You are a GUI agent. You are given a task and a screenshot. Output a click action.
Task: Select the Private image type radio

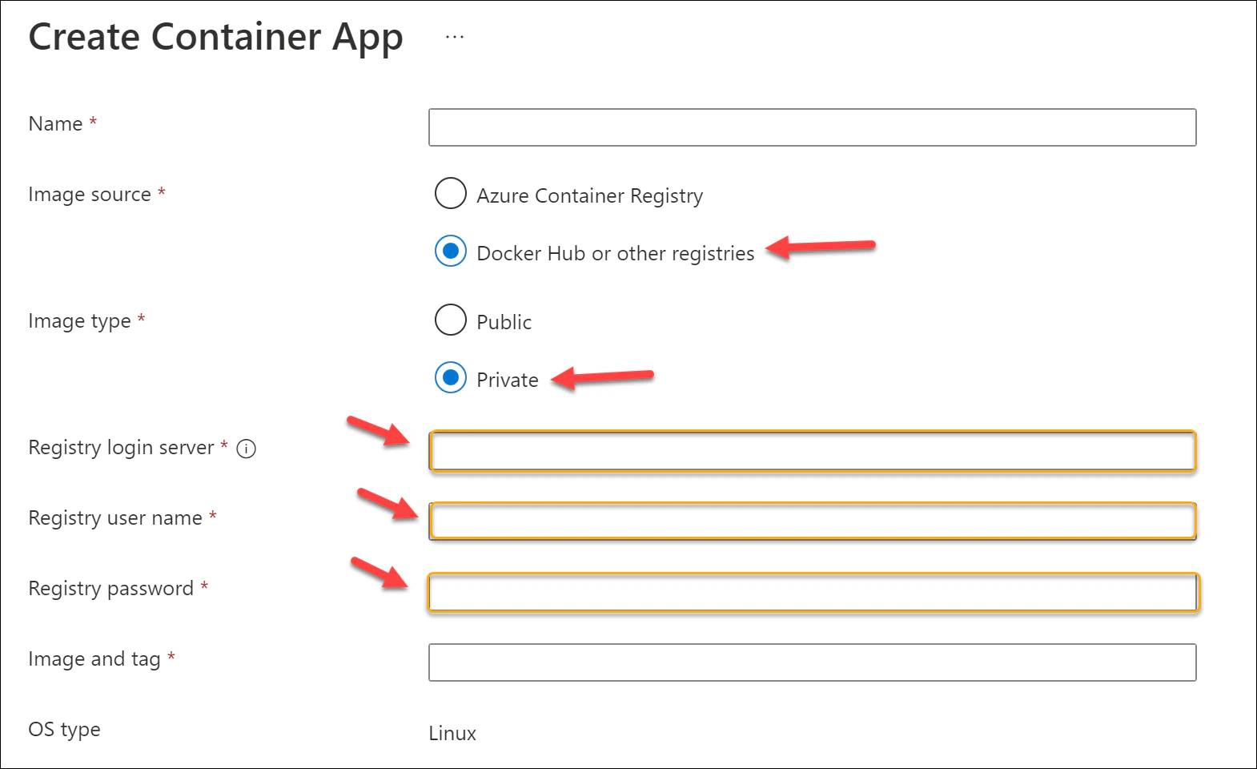[x=451, y=377]
